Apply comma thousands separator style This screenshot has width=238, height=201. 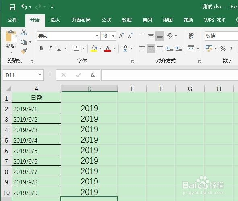click(x=231, y=49)
